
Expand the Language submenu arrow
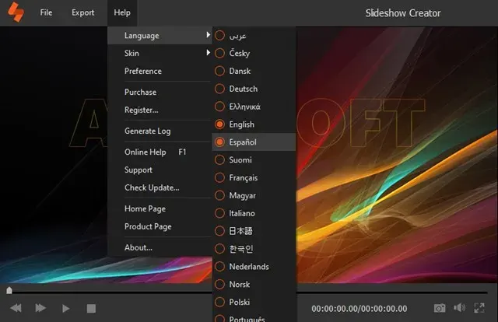(208, 35)
